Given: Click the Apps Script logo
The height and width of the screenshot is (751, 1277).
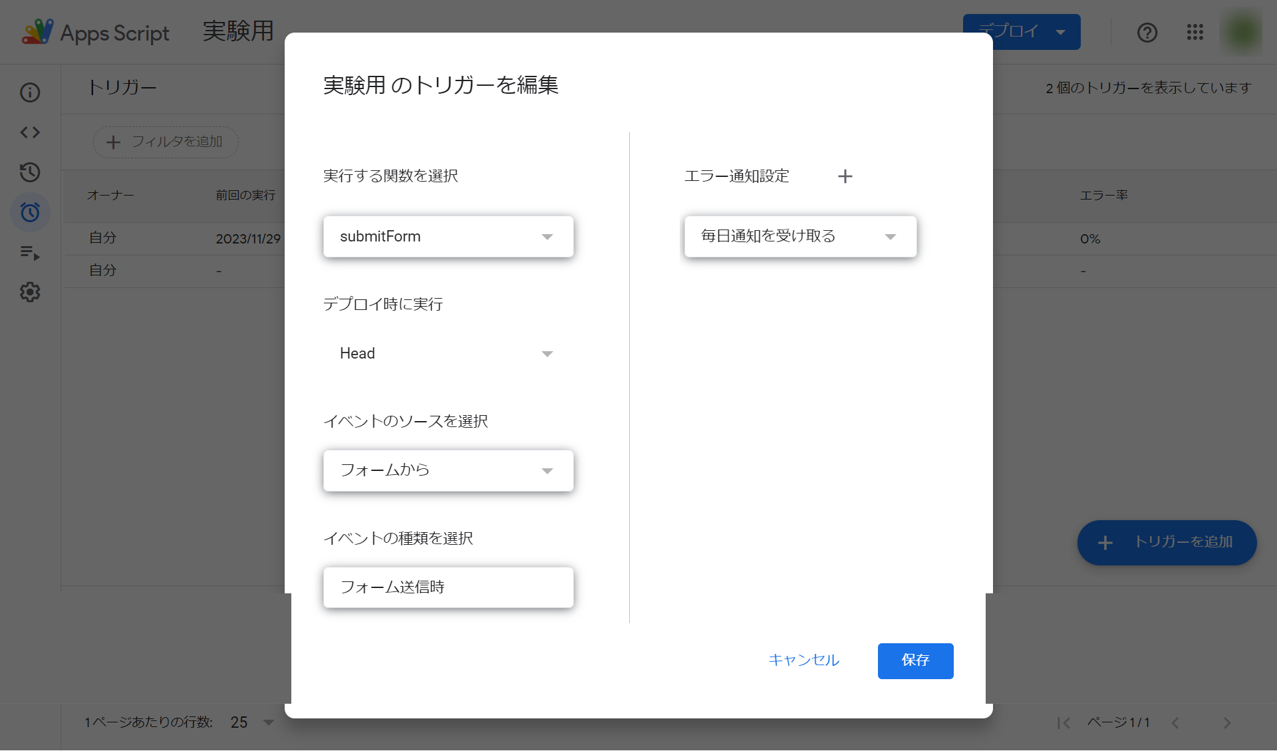Looking at the screenshot, I should pos(38,32).
